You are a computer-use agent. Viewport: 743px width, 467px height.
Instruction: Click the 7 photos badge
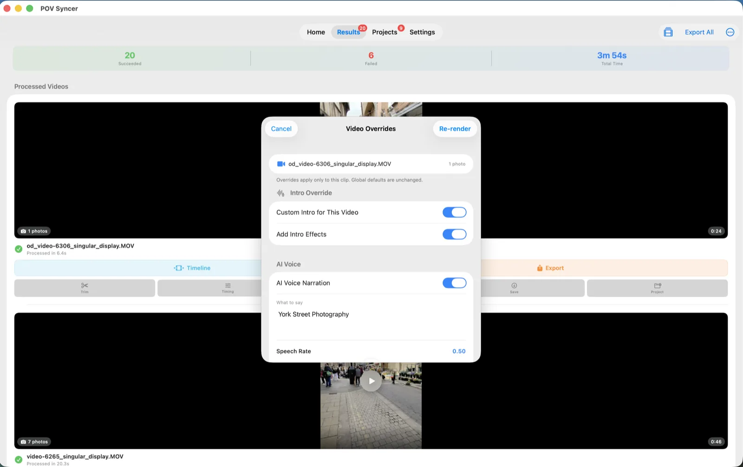(x=34, y=442)
